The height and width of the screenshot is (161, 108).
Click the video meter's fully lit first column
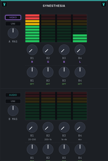(32, 28)
